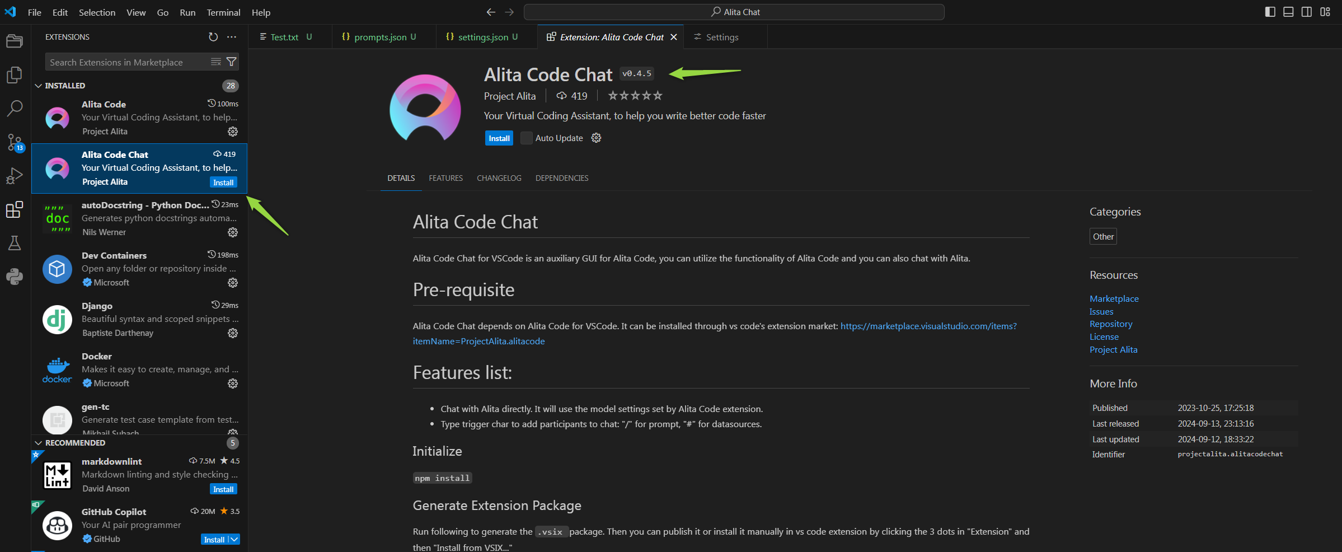The height and width of the screenshot is (552, 1342).
Task: Customize layout icon in title bar
Action: click(1325, 12)
